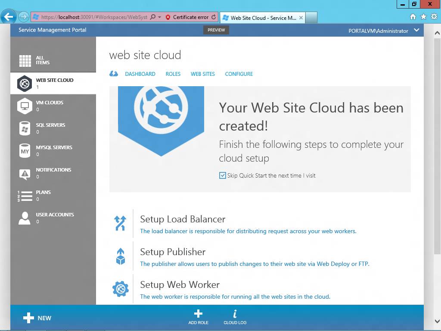This screenshot has width=441, height=331.
Task: Click the Service Management Portal title
Action: (x=52, y=30)
